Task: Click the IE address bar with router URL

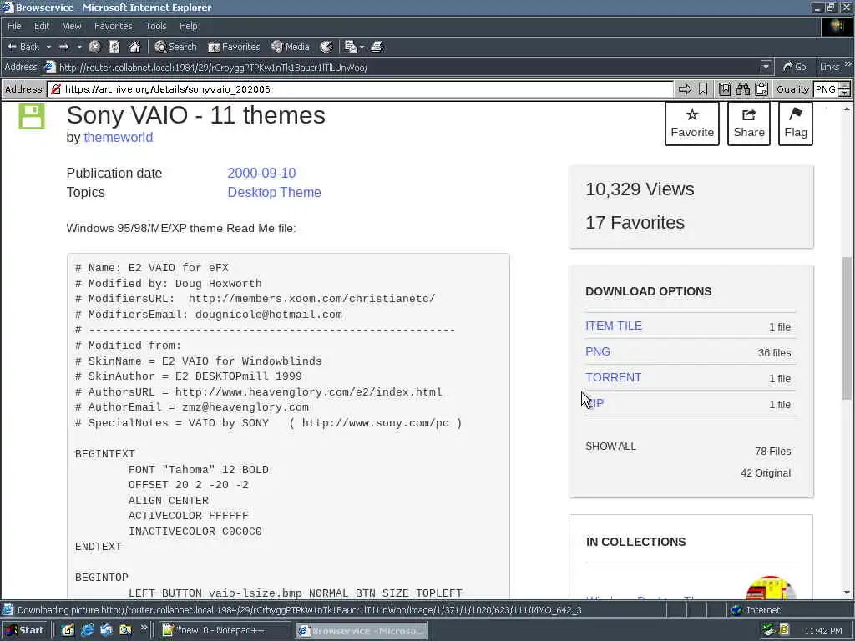Action: (402, 67)
